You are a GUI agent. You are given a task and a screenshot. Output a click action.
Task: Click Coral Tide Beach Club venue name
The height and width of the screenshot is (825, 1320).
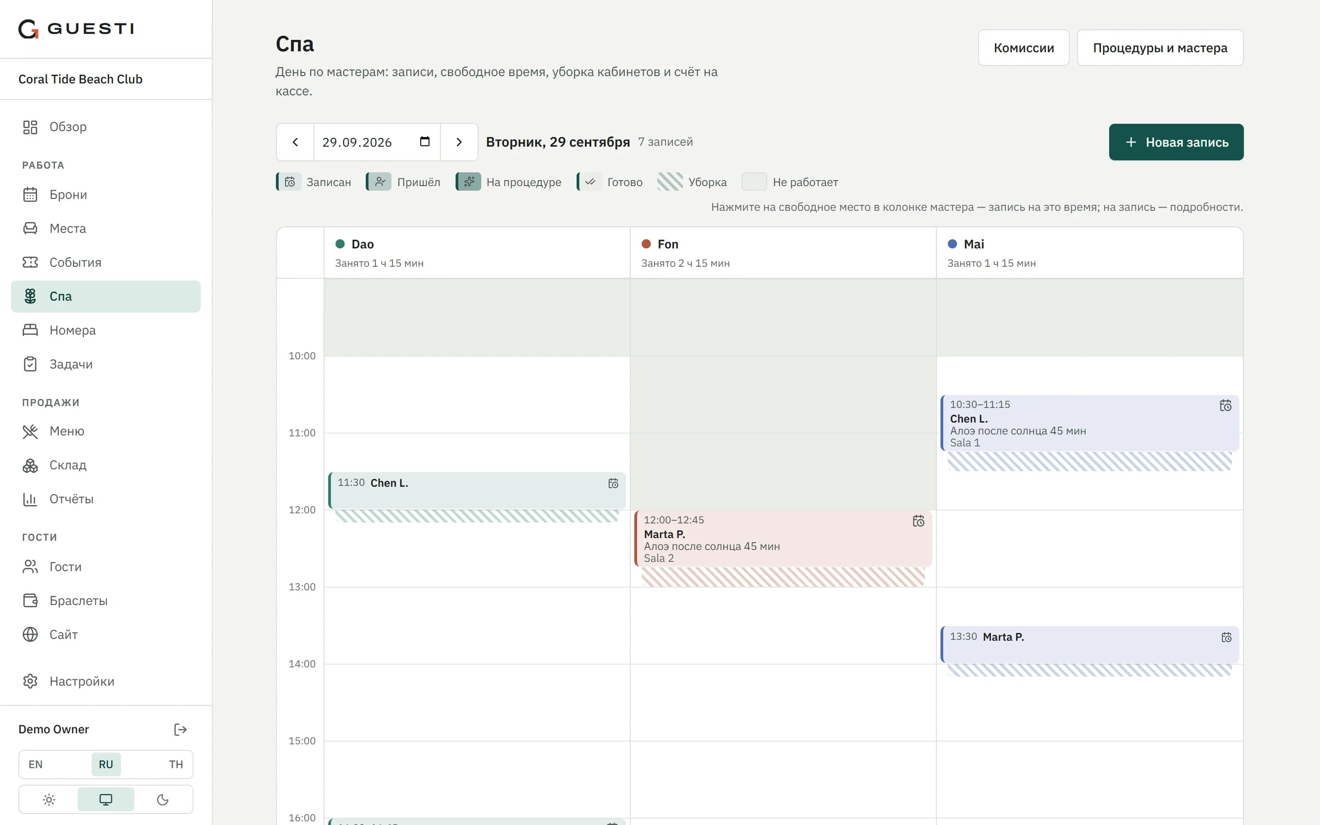[80, 79]
